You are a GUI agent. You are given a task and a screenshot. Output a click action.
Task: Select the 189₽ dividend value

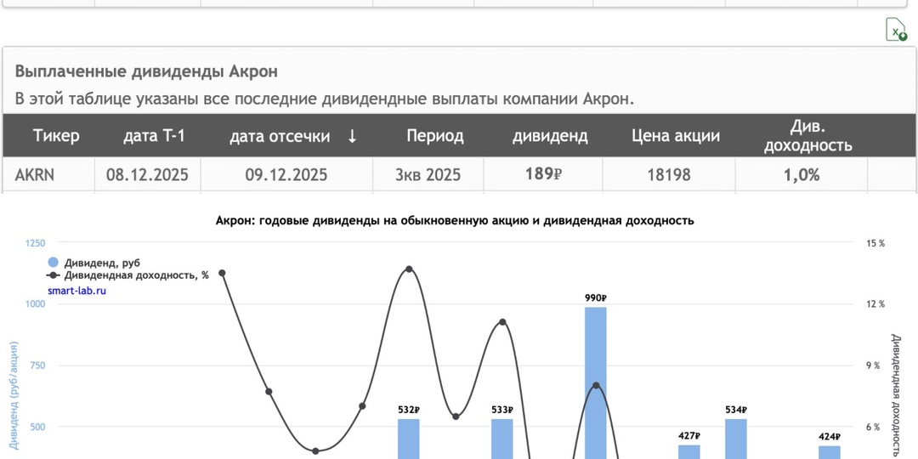coord(543,174)
